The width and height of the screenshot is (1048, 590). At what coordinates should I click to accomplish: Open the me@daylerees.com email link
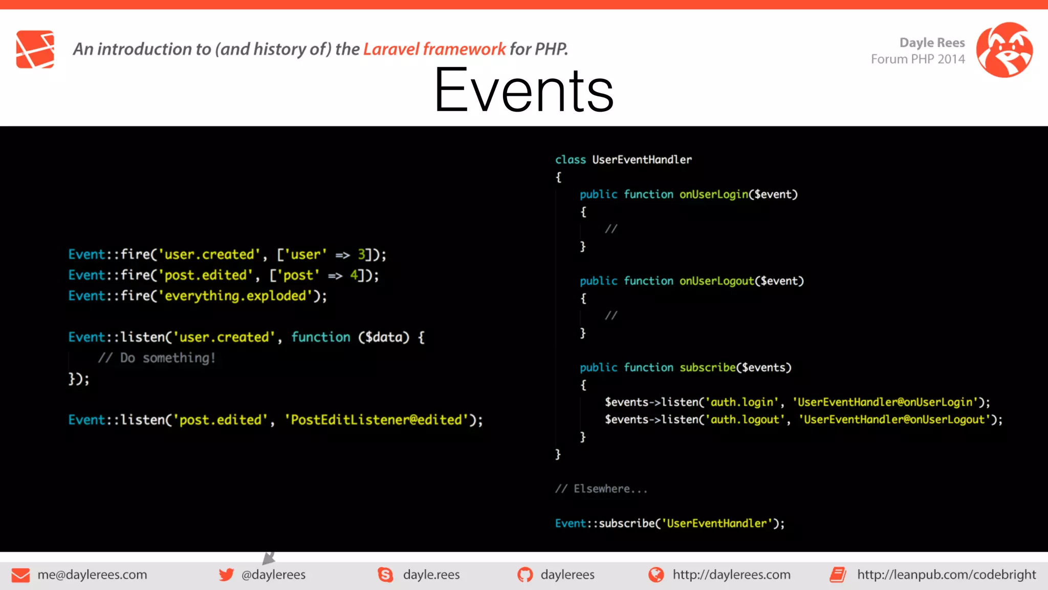[x=92, y=575]
